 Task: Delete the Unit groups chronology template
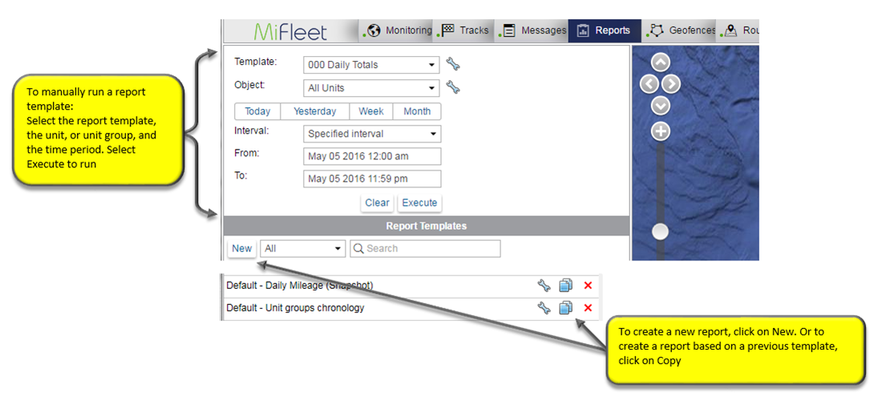[588, 308]
